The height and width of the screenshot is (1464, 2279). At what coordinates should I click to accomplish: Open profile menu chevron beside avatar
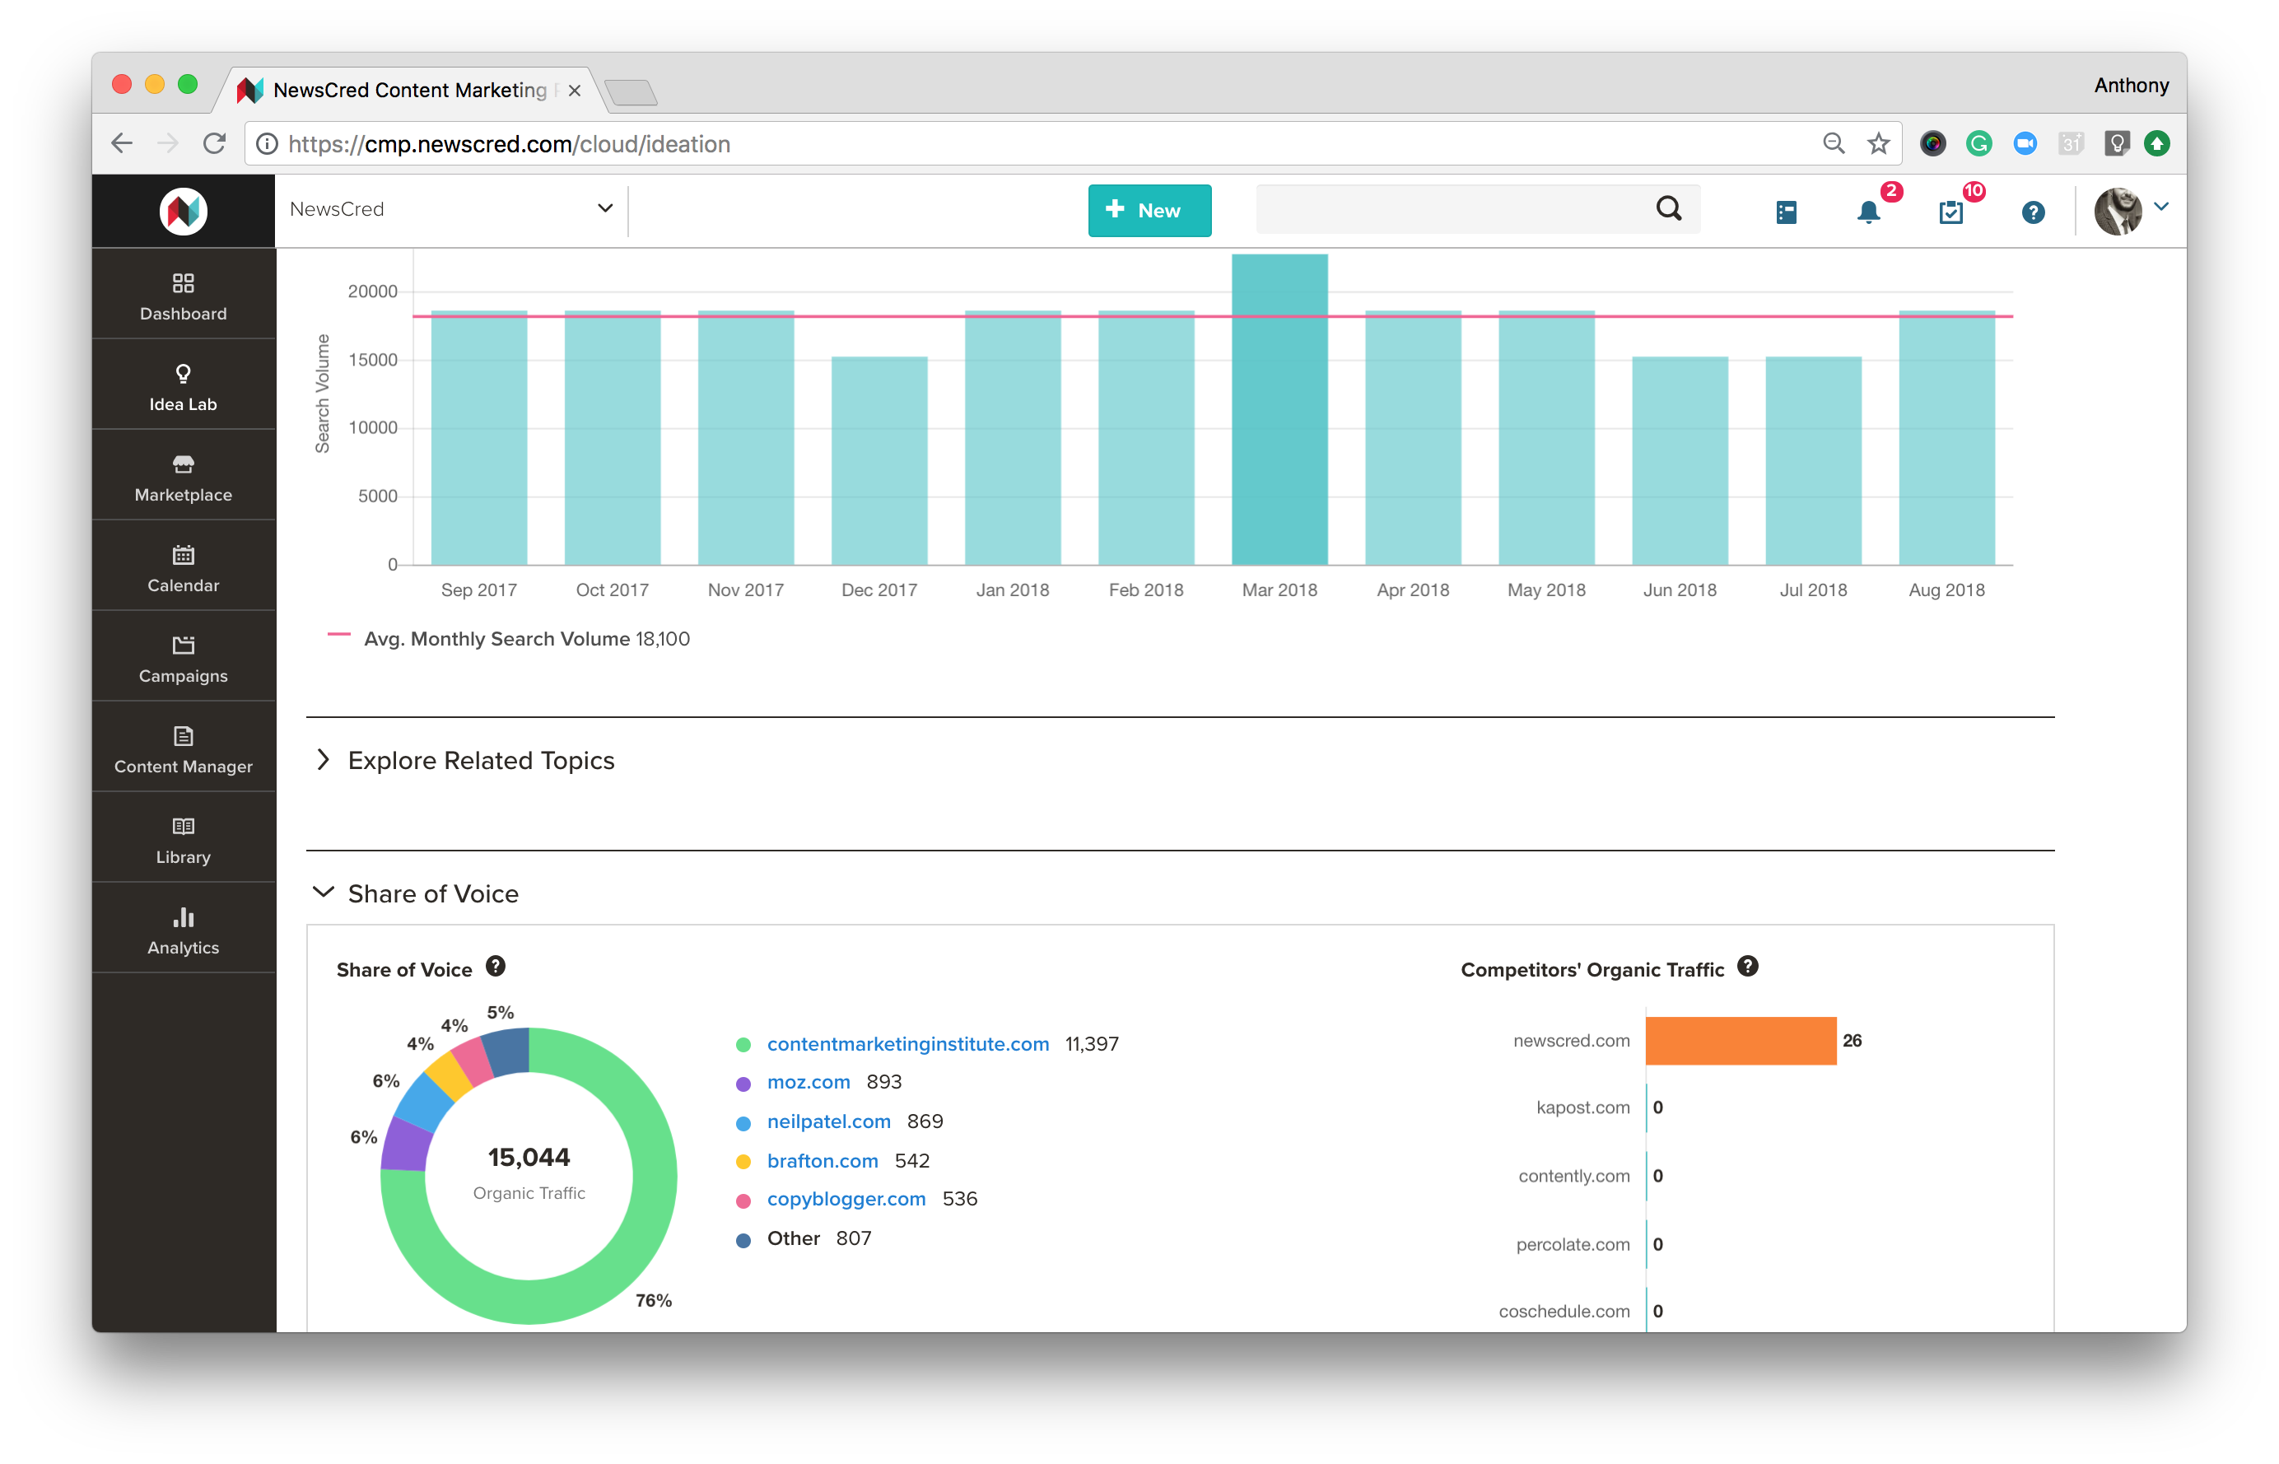pos(2161,207)
